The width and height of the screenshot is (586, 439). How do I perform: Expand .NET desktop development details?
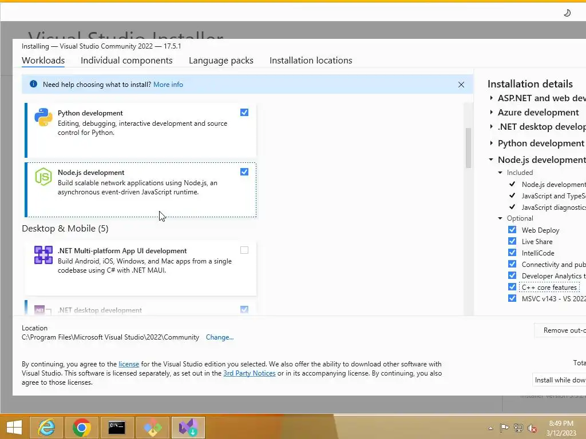coord(491,126)
